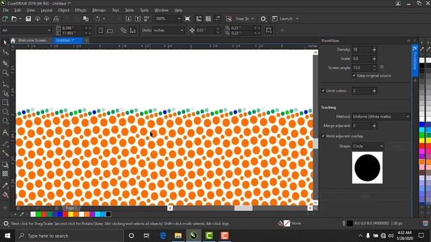This screenshot has width=431, height=242.
Task: Increase the Density value with plus
Action: 374,50
